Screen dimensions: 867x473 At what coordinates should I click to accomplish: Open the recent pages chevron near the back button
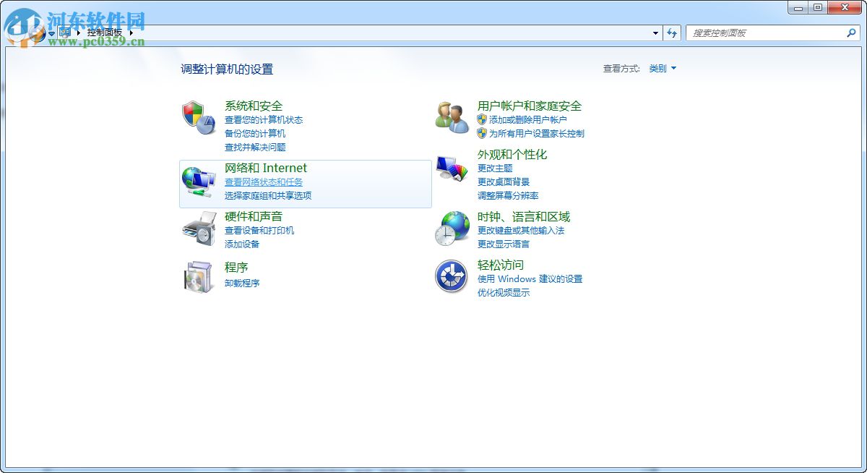pos(50,33)
